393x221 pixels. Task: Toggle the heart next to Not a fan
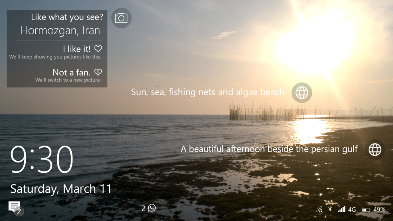[x=98, y=72]
